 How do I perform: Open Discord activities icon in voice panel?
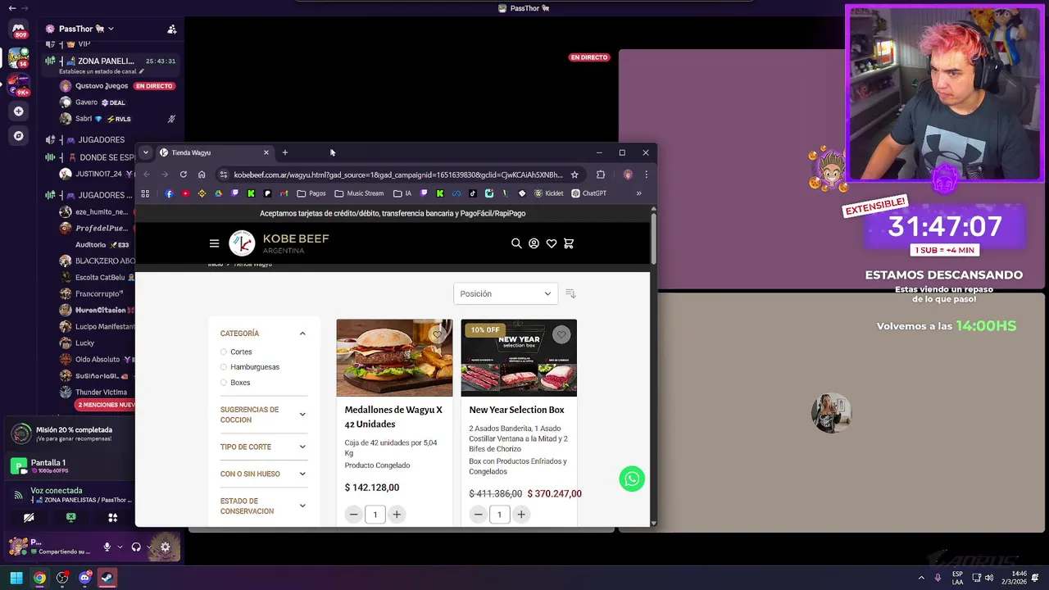[x=113, y=517]
